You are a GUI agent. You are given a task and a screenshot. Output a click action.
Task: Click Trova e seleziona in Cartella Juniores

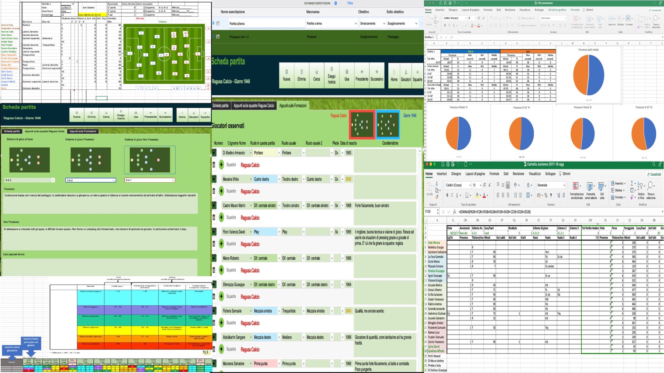[651, 191]
